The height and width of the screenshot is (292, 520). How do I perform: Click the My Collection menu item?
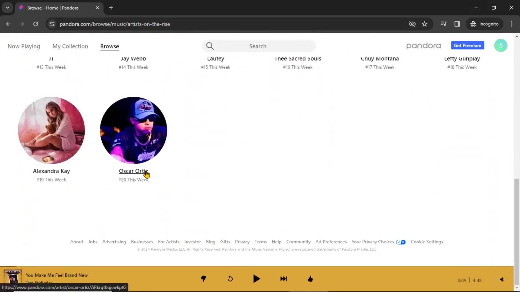pos(70,46)
